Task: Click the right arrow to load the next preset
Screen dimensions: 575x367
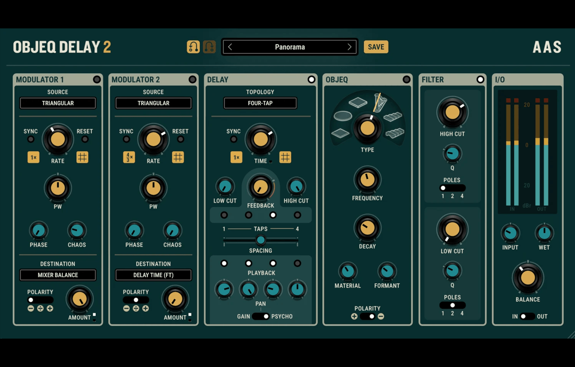Action: 349,47
